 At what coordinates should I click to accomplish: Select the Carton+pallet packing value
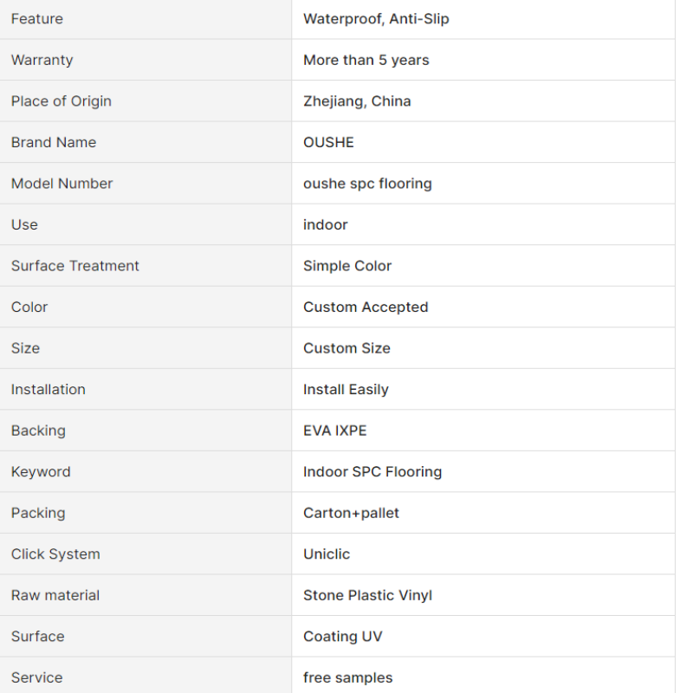351,513
